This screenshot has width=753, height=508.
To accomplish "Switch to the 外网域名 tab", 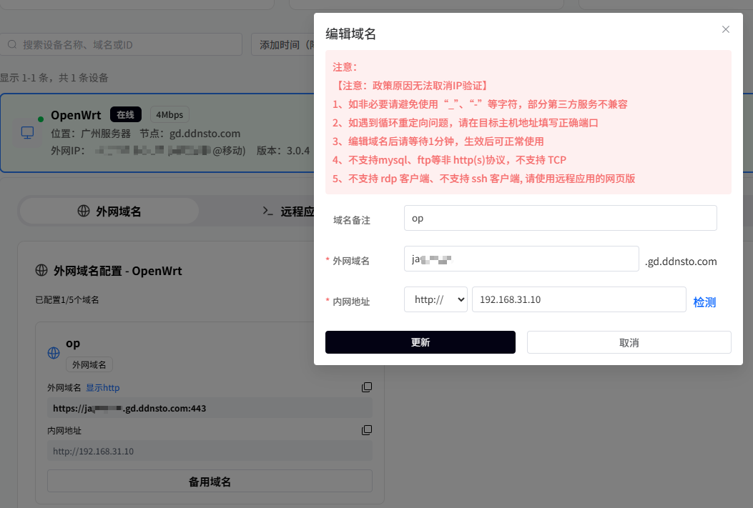I will click(x=109, y=211).
